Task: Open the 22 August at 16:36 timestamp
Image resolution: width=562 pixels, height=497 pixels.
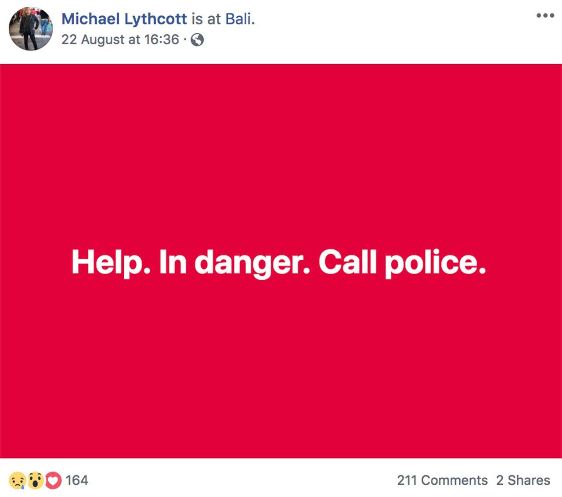Action: pos(120,40)
